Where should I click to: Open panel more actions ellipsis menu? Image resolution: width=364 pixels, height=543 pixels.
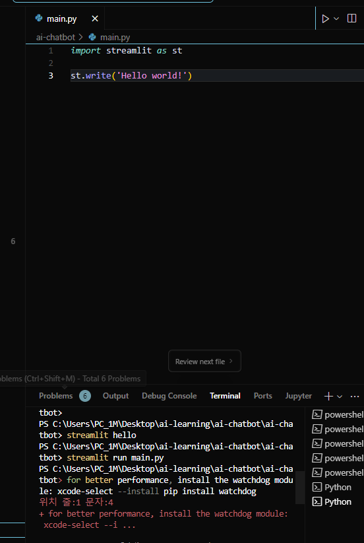coord(355,396)
